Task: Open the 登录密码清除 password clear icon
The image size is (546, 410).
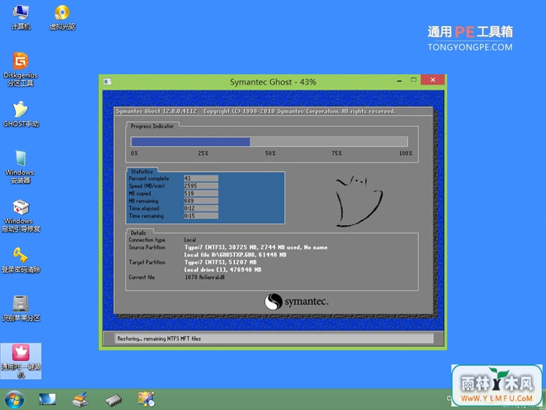Action: [x=20, y=260]
